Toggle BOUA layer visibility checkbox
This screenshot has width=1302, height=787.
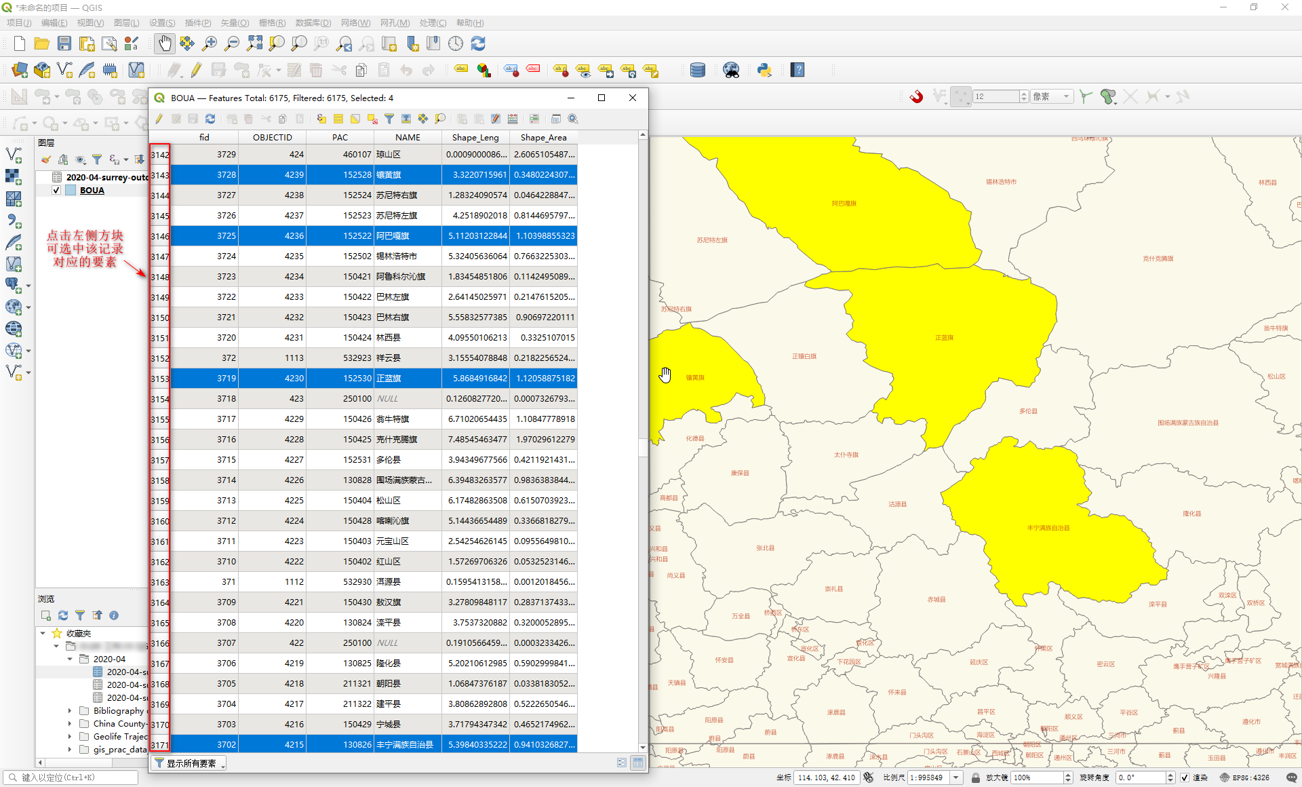[x=57, y=191]
